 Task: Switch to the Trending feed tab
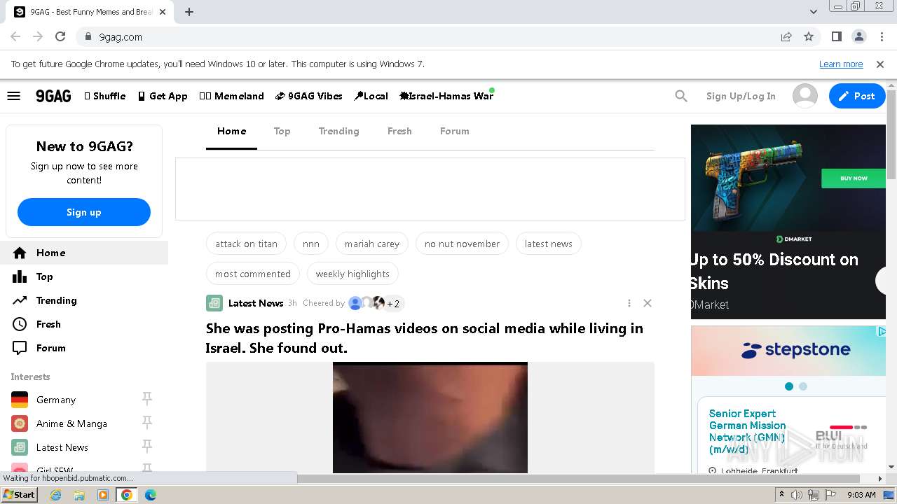point(338,131)
